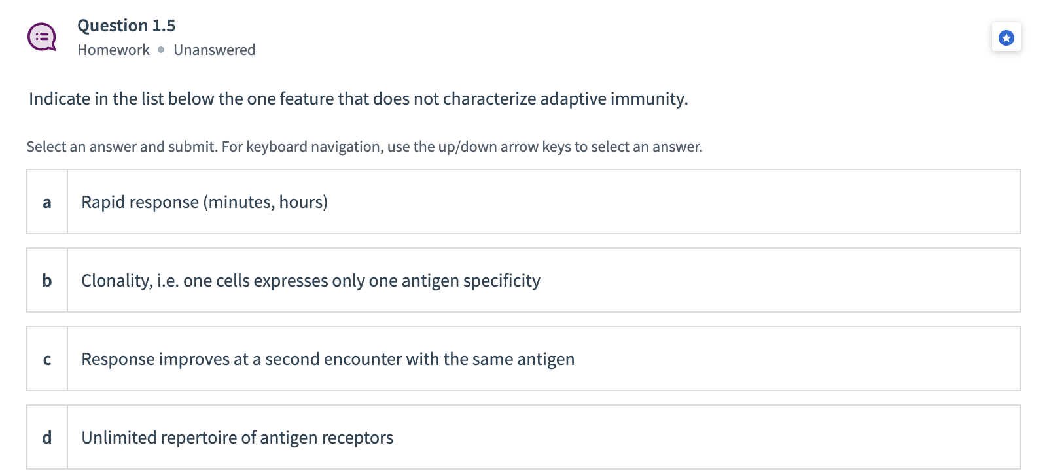
Task: Choose the Clonality answer text
Action: point(310,281)
